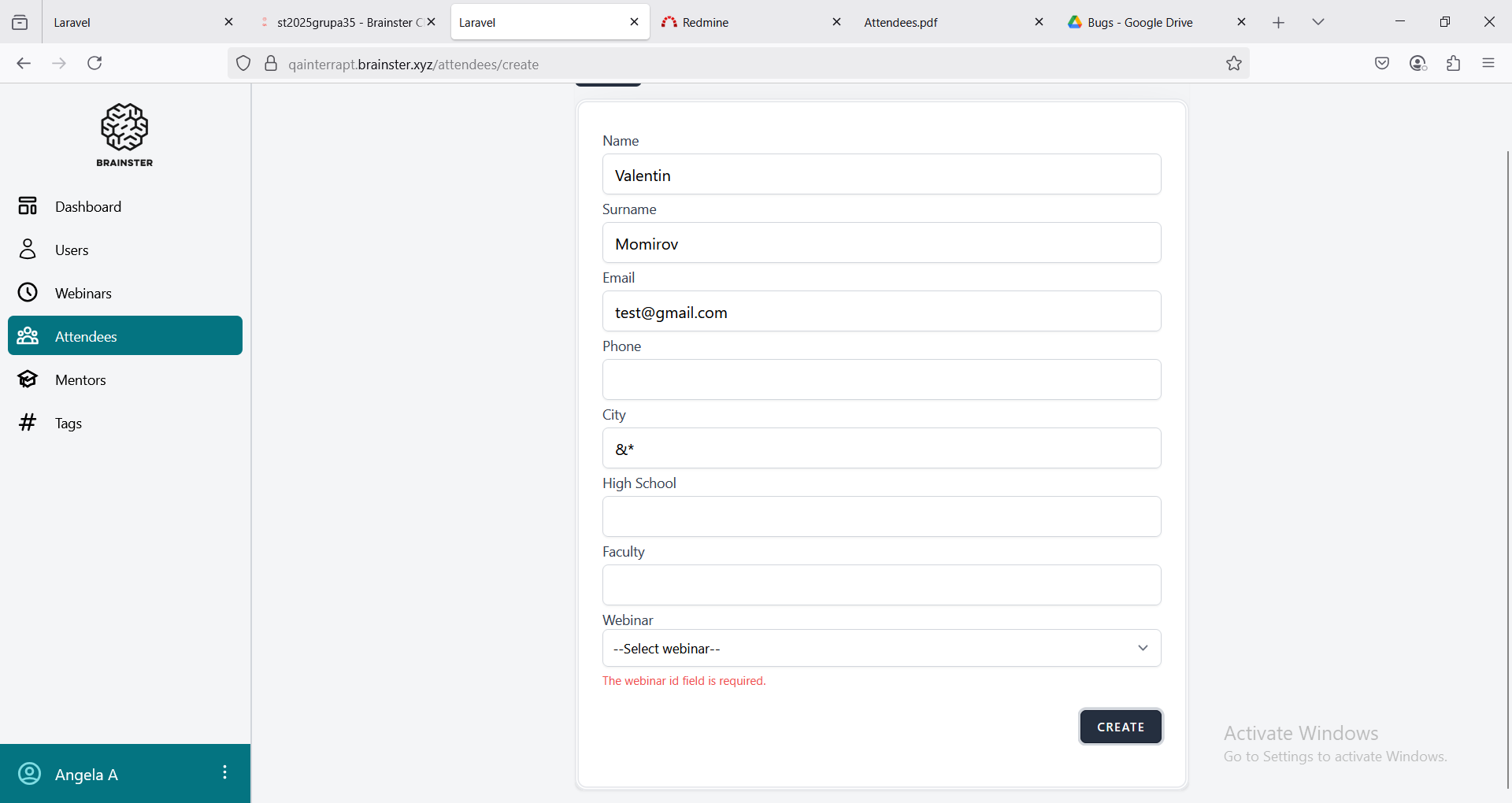Click the Webinars clock icon
Screen dimensions: 1512x803
pyautogui.click(x=28, y=293)
